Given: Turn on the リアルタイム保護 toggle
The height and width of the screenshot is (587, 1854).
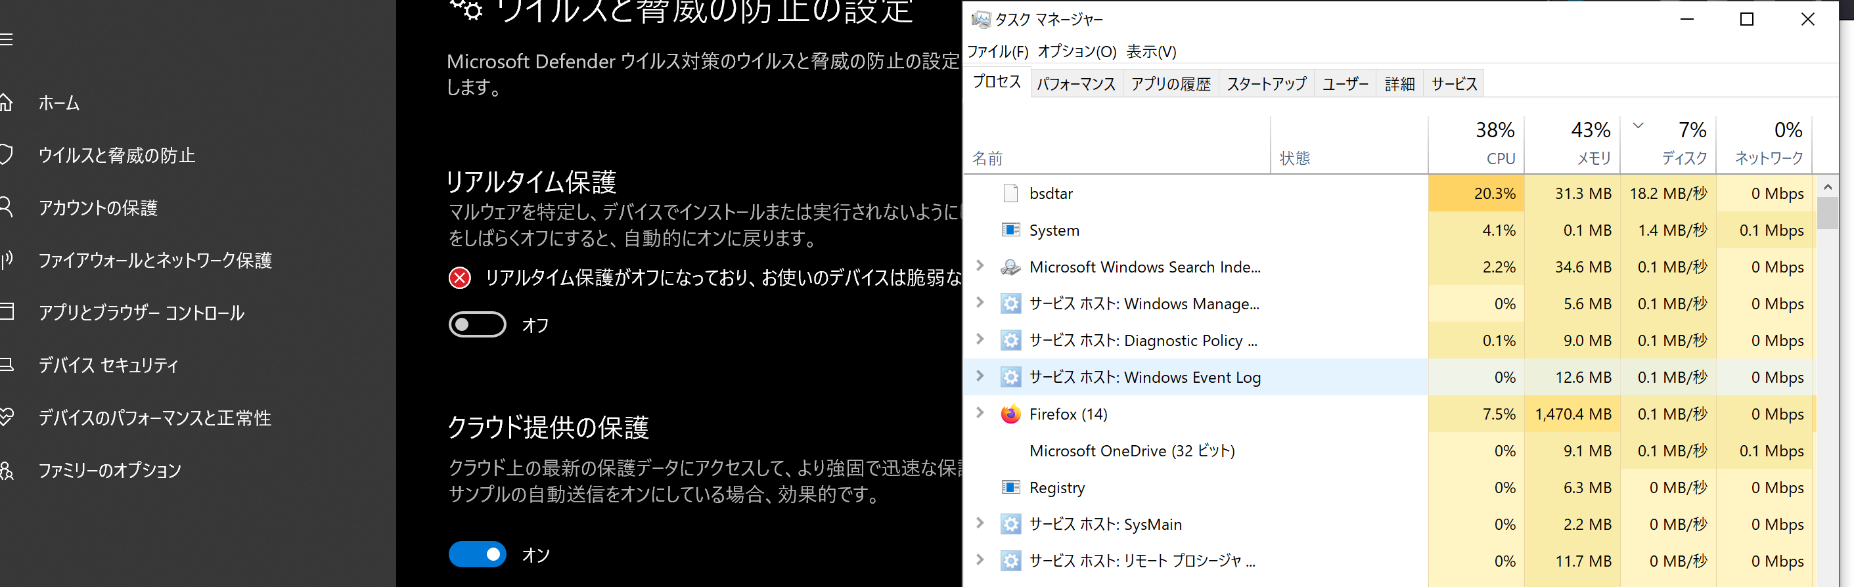Looking at the screenshot, I should [477, 324].
